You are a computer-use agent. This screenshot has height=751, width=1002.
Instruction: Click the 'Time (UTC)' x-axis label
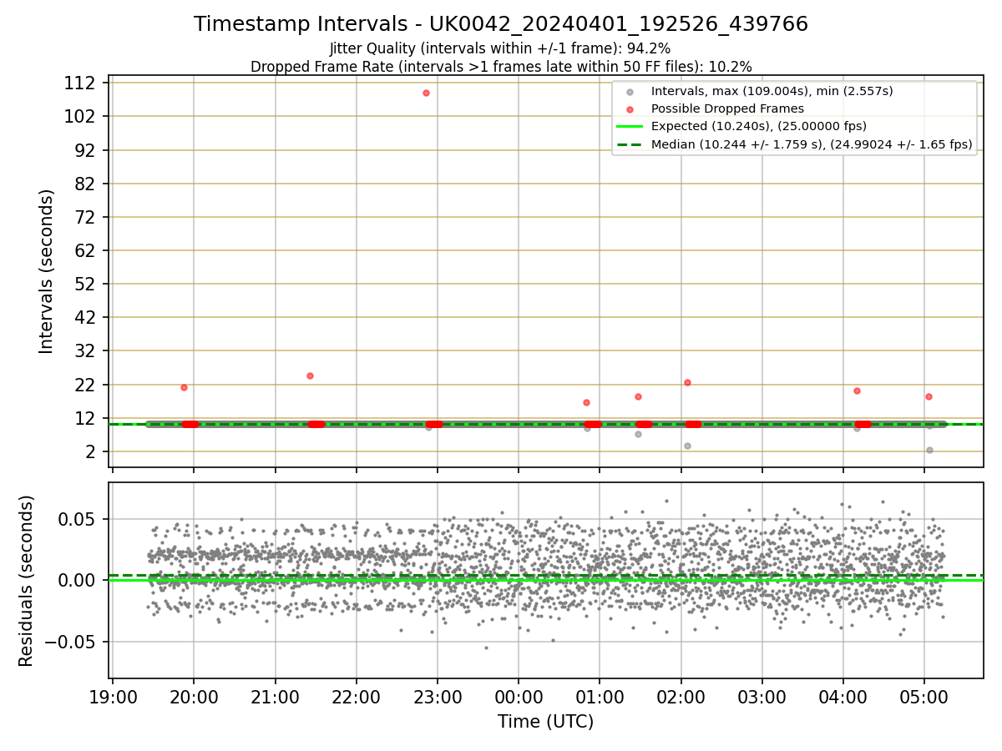click(x=546, y=722)
